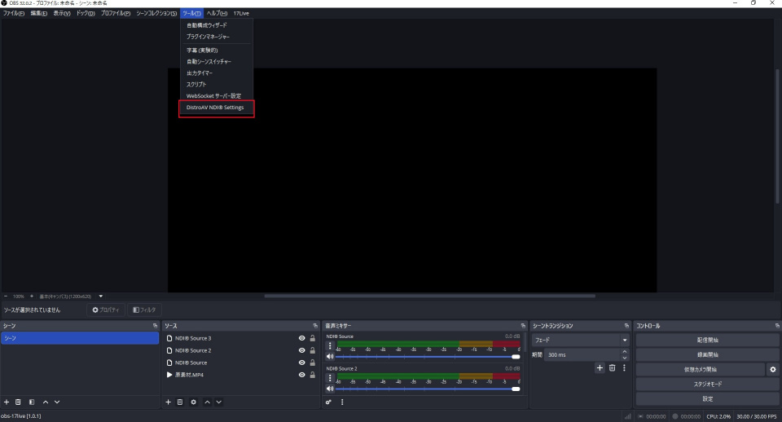Toggle visibility of 原素材.MP4 source

click(x=301, y=375)
